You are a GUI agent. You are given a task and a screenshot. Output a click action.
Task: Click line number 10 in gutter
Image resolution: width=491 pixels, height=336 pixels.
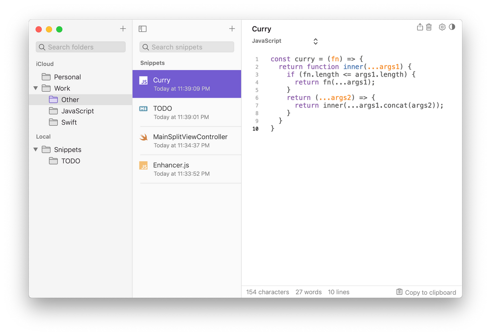pos(255,129)
